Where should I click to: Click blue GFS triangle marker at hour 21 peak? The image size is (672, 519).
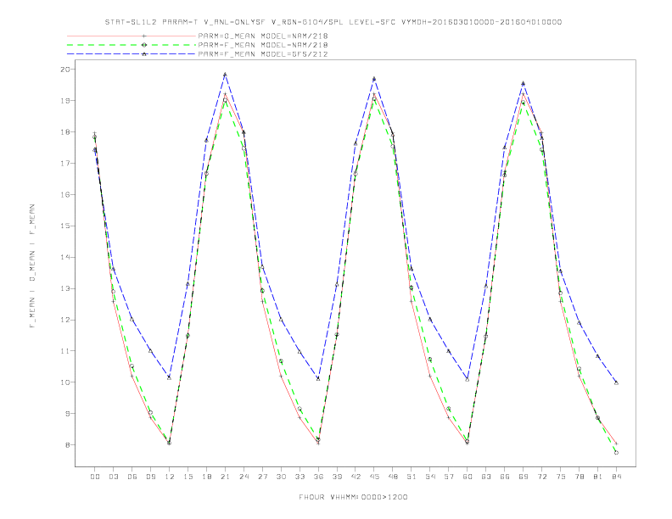click(x=225, y=75)
